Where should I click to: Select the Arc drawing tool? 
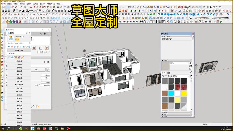pyautogui.click(x=20, y=7)
